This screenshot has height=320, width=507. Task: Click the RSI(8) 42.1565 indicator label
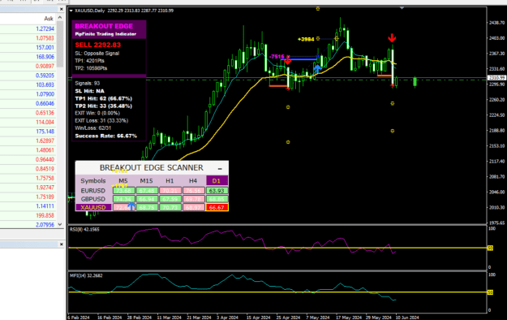pyautogui.click(x=84, y=229)
